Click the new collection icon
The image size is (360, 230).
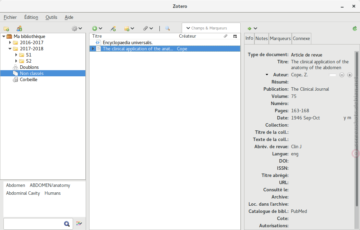tap(6, 29)
